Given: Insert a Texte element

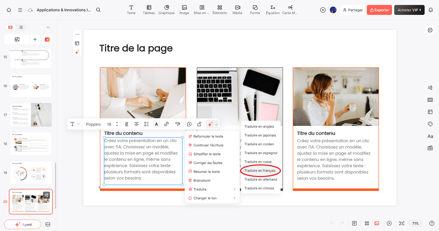Looking at the screenshot, I should (131, 10).
